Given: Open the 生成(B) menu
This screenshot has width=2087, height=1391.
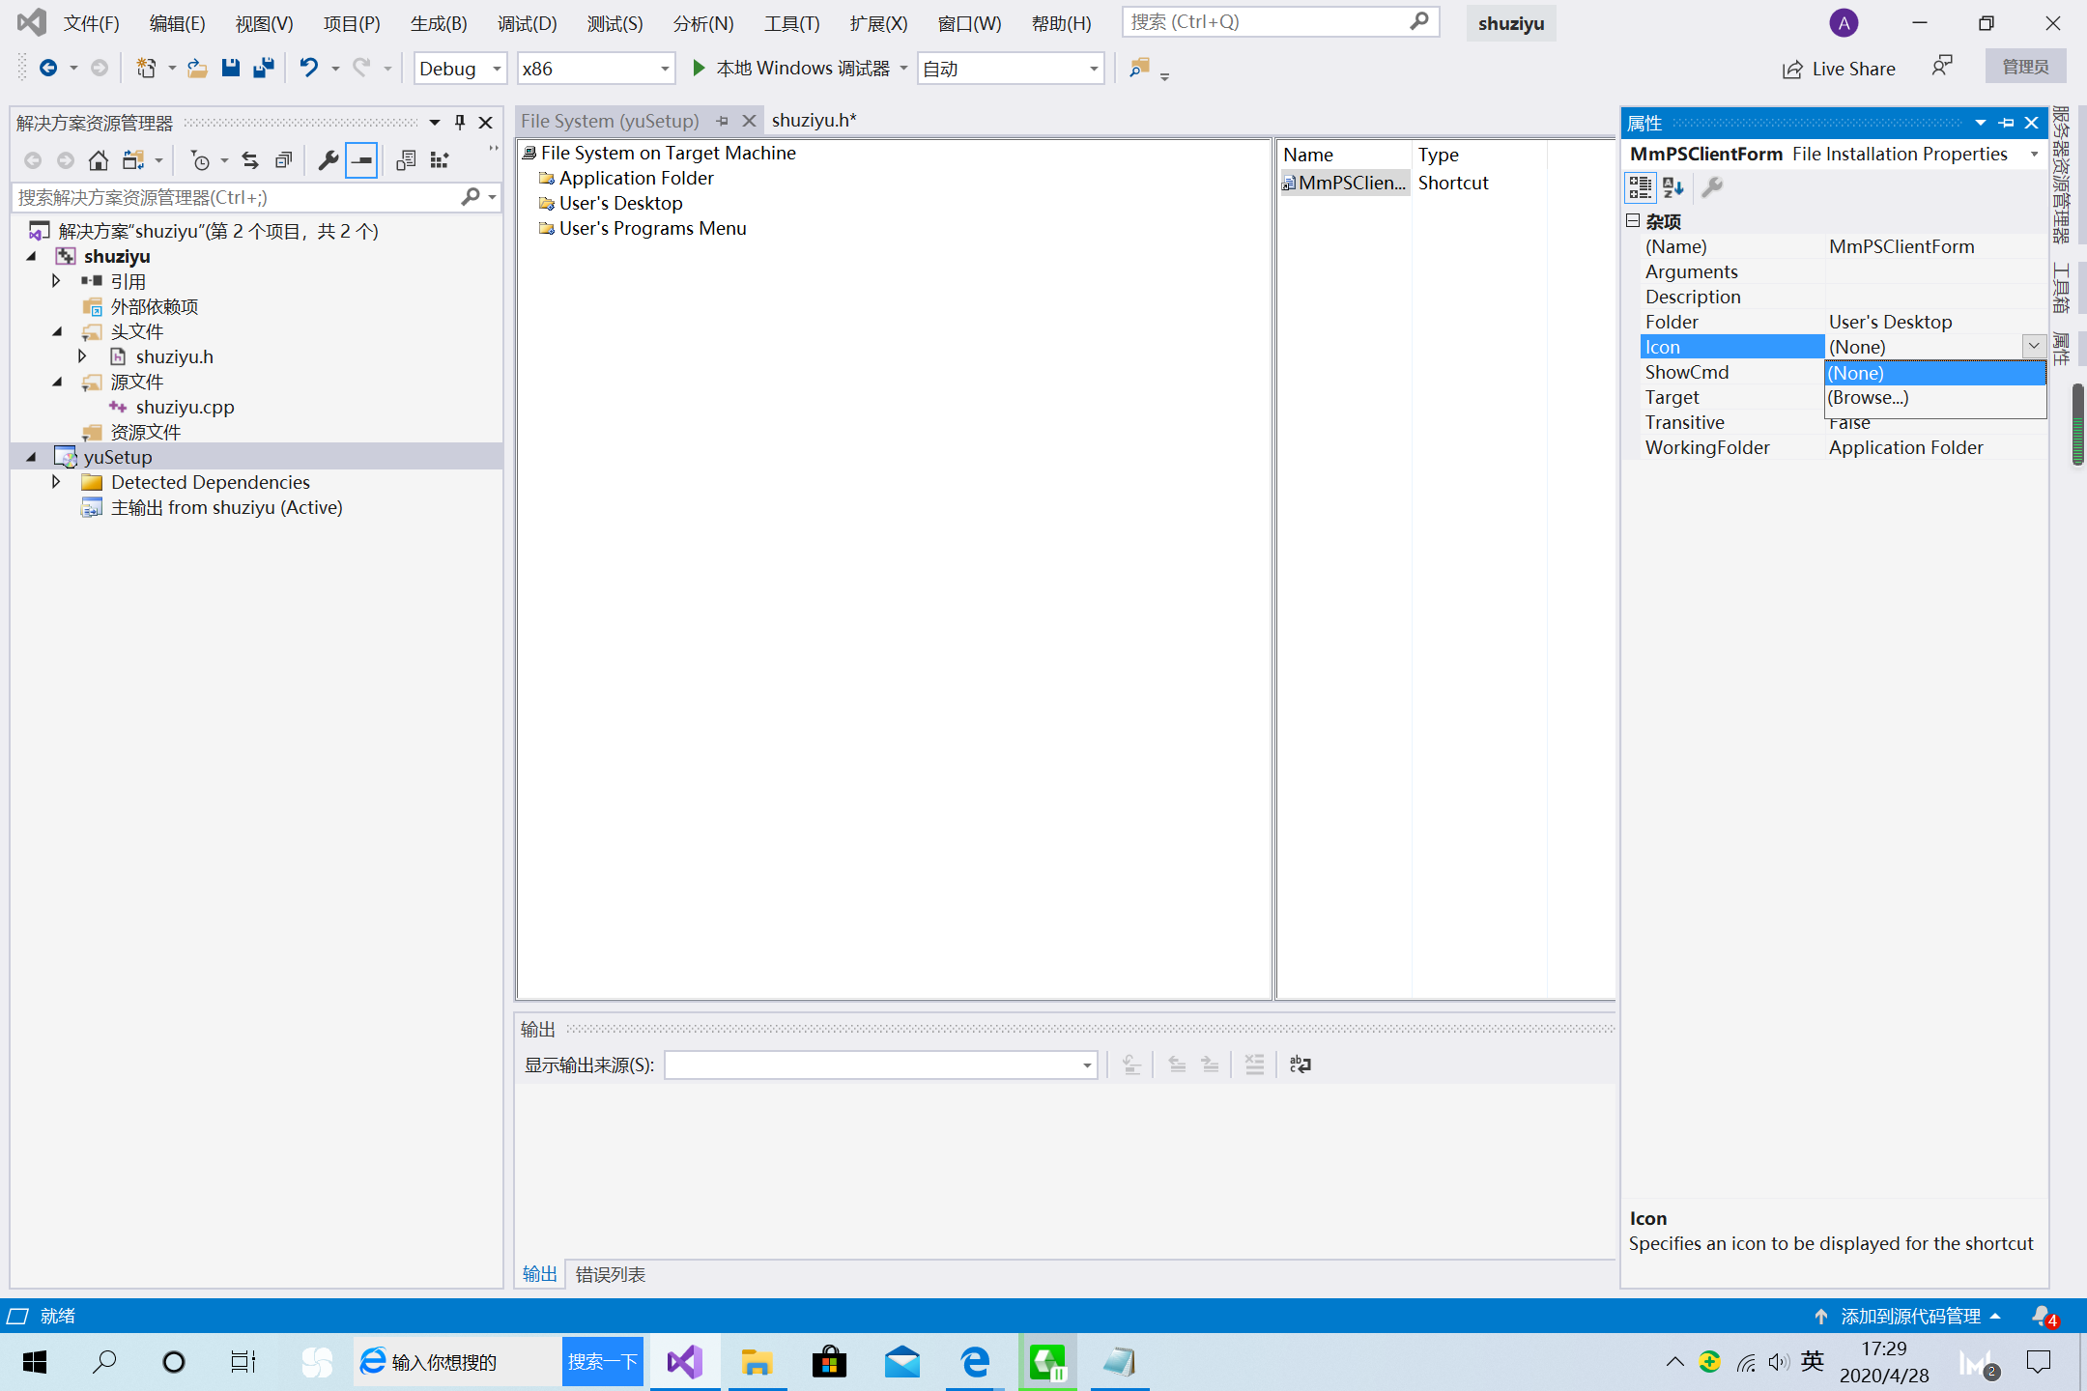Looking at the screenshot, I should [x=439, y=23].
